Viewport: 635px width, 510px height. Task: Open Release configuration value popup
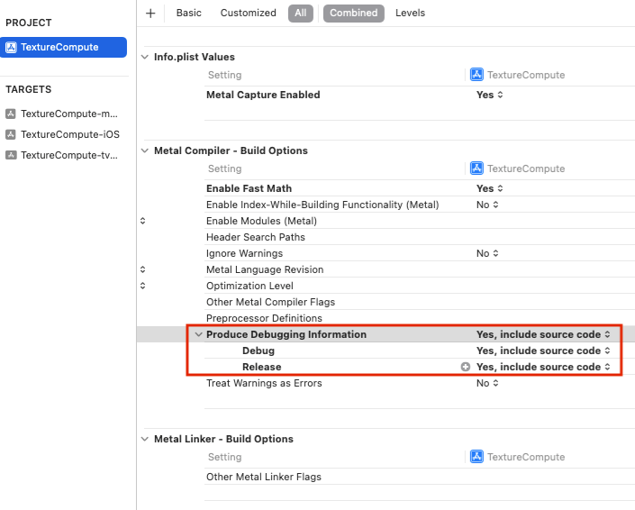coord(543,367)
